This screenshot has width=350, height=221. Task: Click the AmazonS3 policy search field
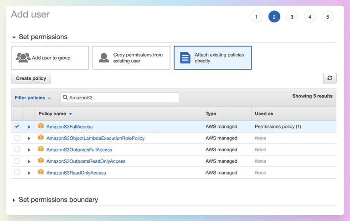coord(120,98)
